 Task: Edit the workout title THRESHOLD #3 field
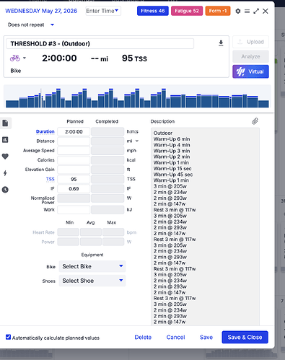click(x=100, y=43)
